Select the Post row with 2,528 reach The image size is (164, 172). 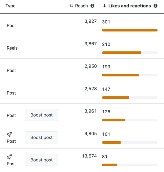point(11,93)
